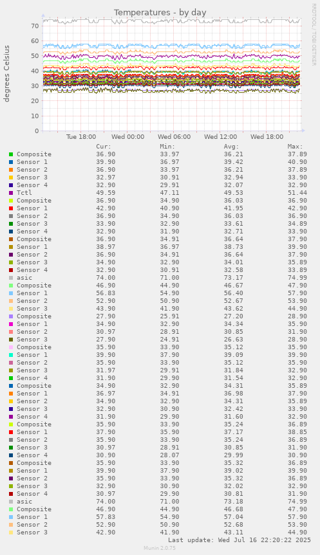Click the 29.99 average value
The height and width of the screenshot is (555, 320).
coord(233,455)
